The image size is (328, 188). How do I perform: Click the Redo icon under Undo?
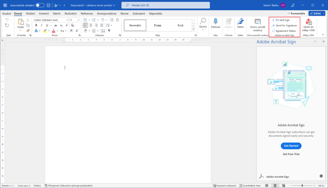click(x=7, y=25)
